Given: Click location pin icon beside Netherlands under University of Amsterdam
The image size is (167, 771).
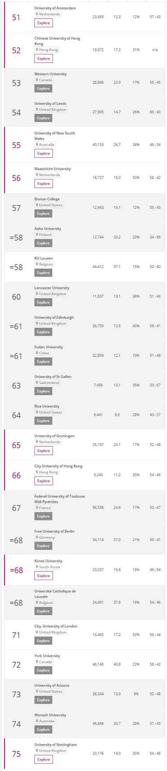Looking at the screenshot, I should point(37,14).
